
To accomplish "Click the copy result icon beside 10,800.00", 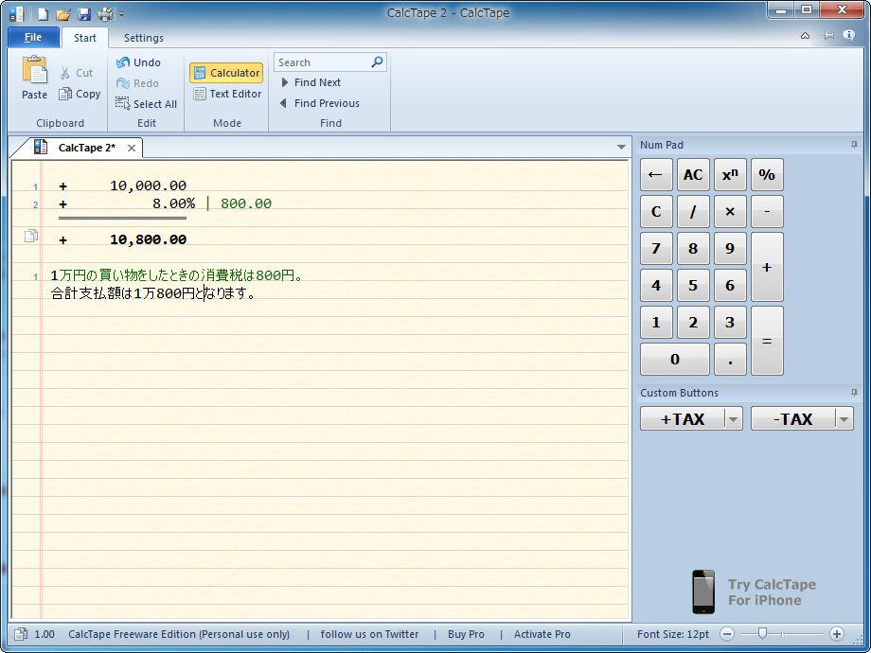I will (x=31, y=236).
